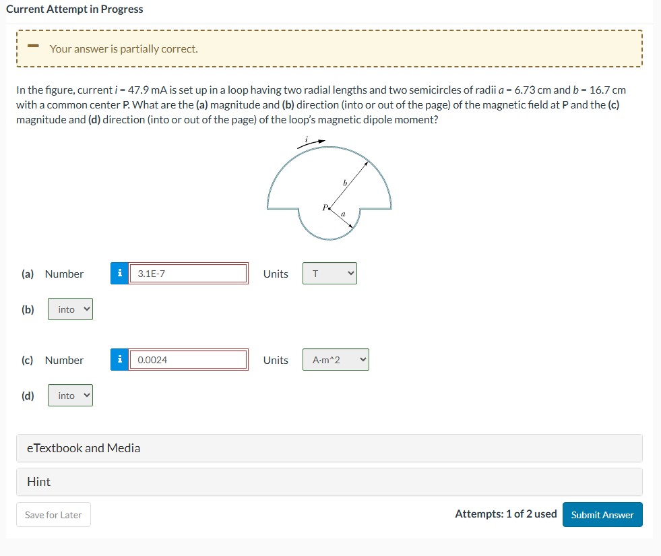Click the T unit value in part (a)
Image resolution: width=661 pixels, height=556 pixels.
(x=317, y=273)
